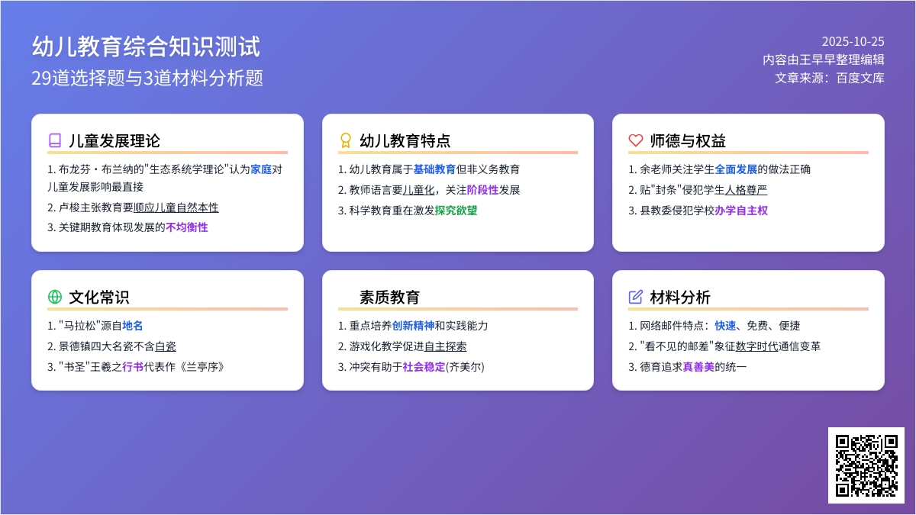The image size is (916, 515).
Task: Click the green text 探究欲望
Action: coord(456,211)
